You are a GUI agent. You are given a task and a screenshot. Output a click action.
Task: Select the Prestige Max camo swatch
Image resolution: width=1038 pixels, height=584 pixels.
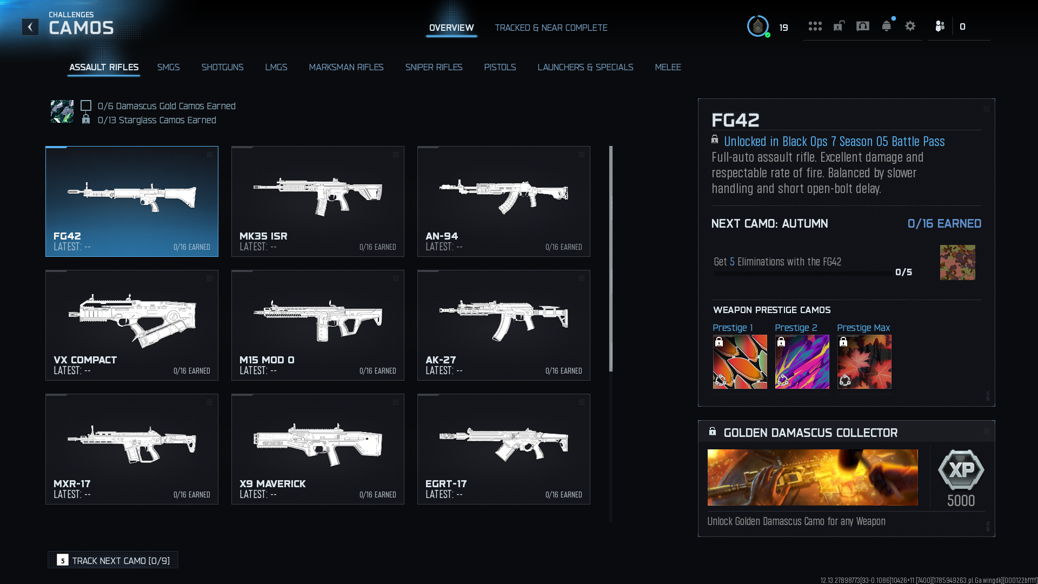(x=864, y=361)
